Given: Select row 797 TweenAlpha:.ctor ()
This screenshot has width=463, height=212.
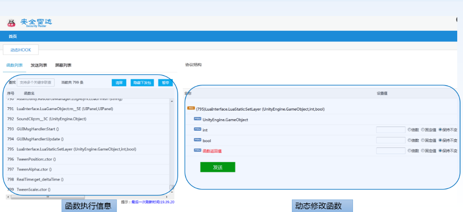Looking at the screenshot, I should (x=88, y=169).
